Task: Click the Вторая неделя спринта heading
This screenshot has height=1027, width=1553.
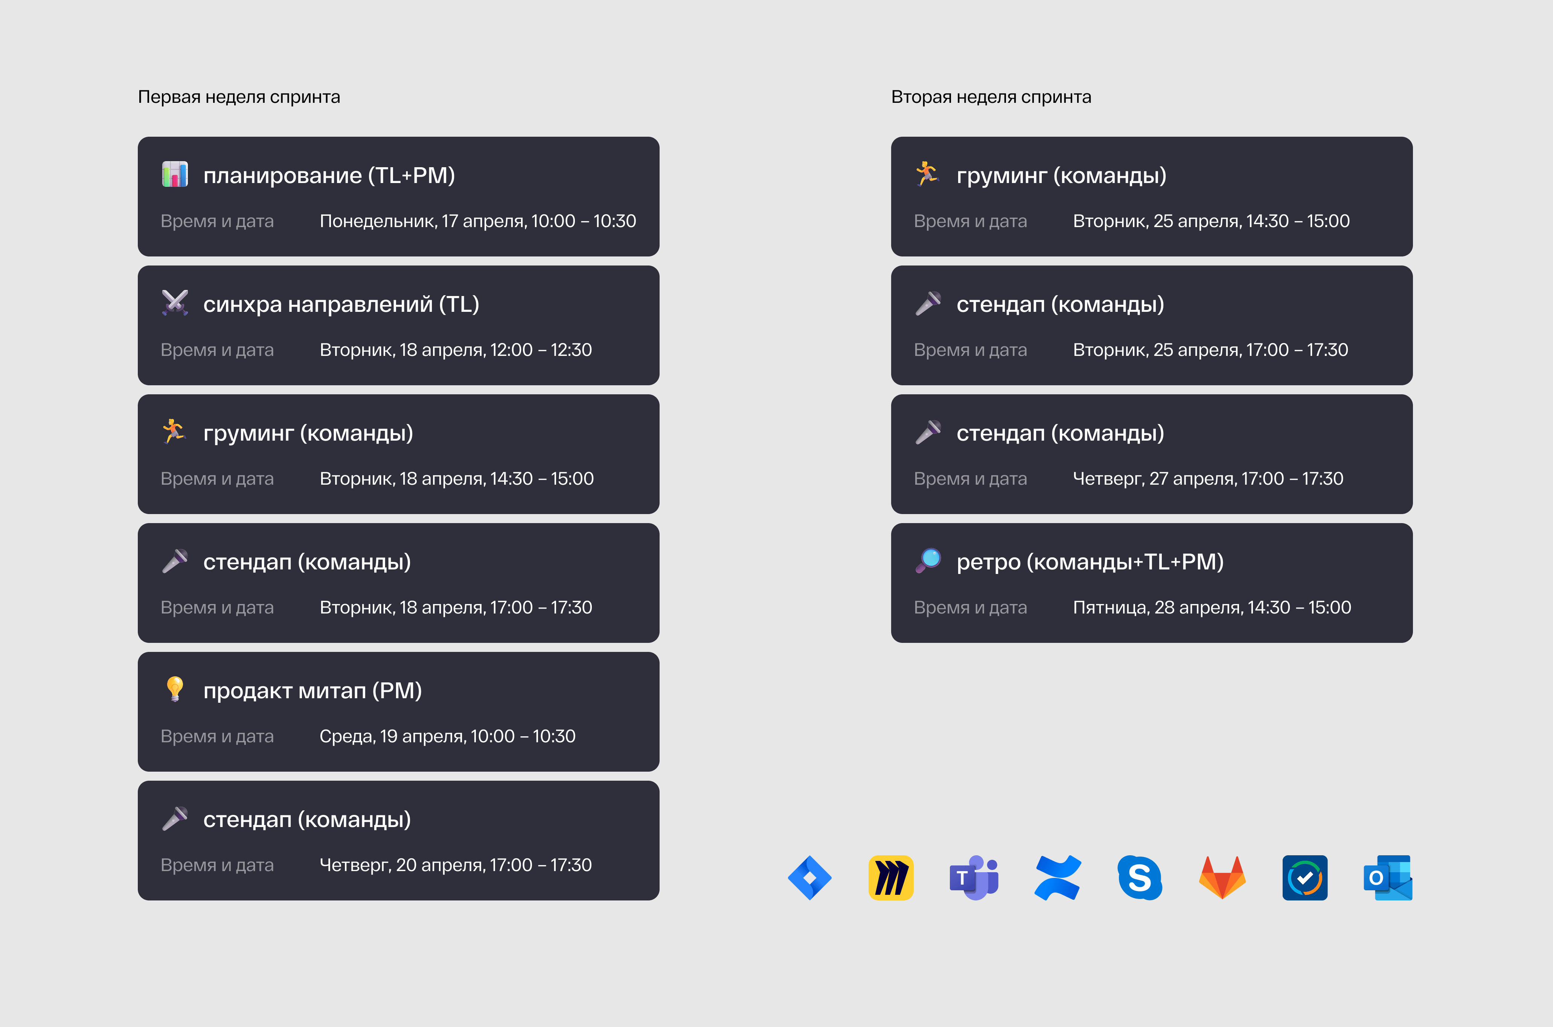Action: point(991,97)
